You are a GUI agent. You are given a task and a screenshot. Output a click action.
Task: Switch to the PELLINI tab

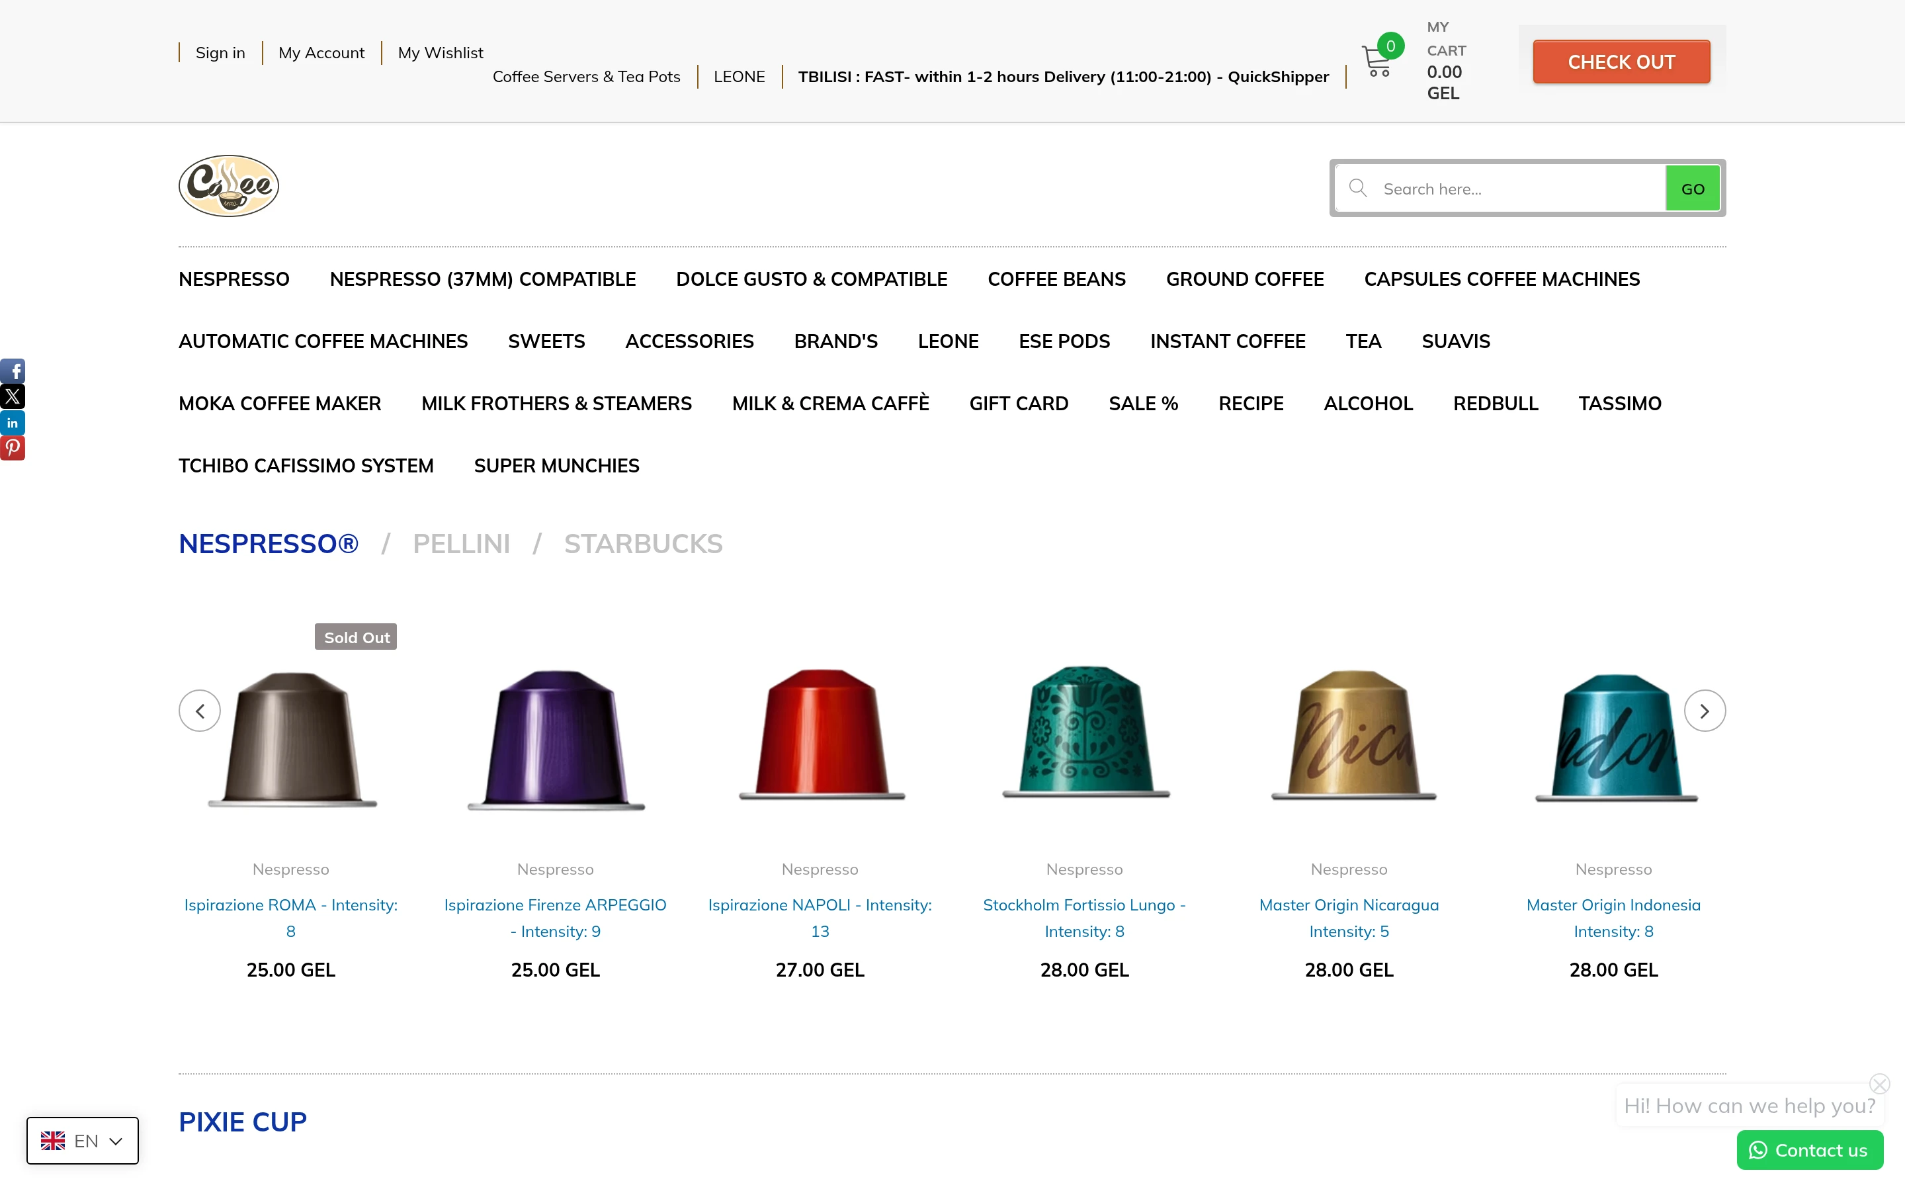click(x=461, y=543)
